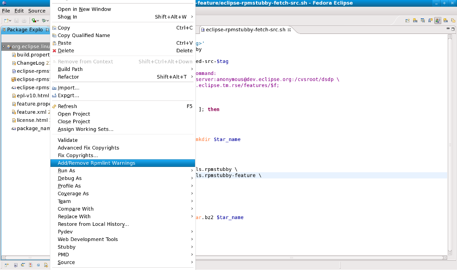The image size is (457, 270).
Task: Choose Export... from context menu
Action: pyautogui.click(x=123, y=96)
